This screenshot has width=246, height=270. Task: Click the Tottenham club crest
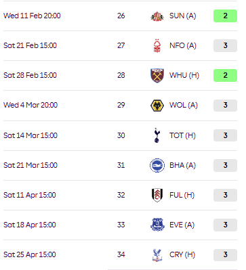(157, 135)
